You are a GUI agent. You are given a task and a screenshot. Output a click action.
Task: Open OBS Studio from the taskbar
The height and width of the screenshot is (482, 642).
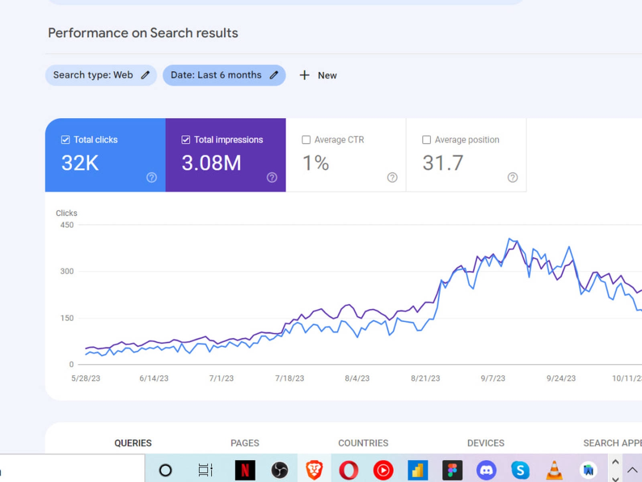coord(279,470)
